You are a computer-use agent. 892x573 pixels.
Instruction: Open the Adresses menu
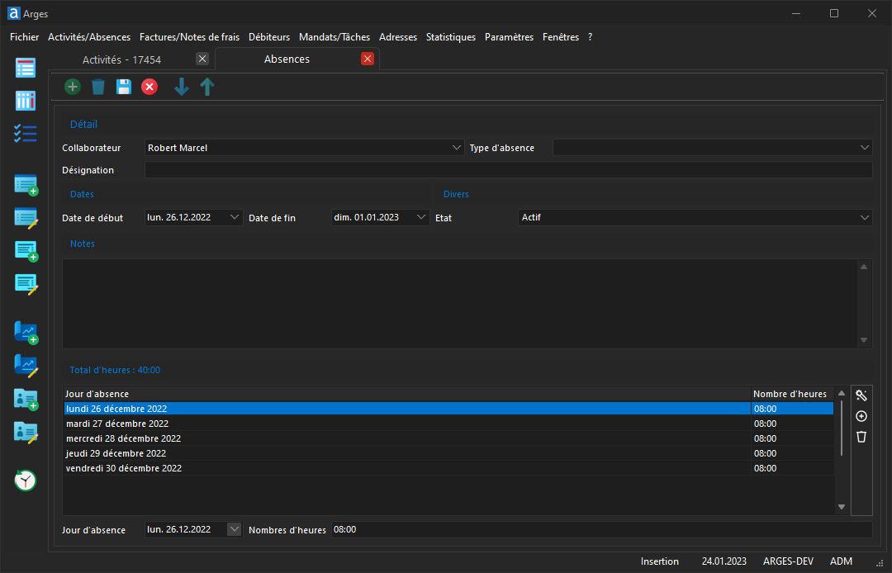pyautogui.click(x=398, y=37)
